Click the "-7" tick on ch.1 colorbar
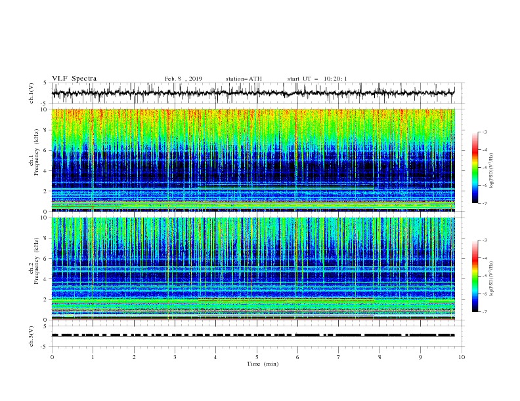This screenshot has width=520, height=401. point(485,203)
